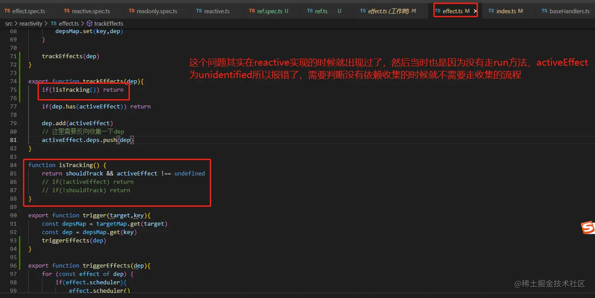Click 'if(dep.has(activeEffect)) return' line
The width and height of the screenshot is (595, 298).
[96, 107]
